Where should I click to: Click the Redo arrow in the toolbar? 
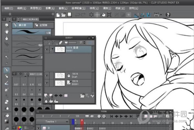coord(83,15)
